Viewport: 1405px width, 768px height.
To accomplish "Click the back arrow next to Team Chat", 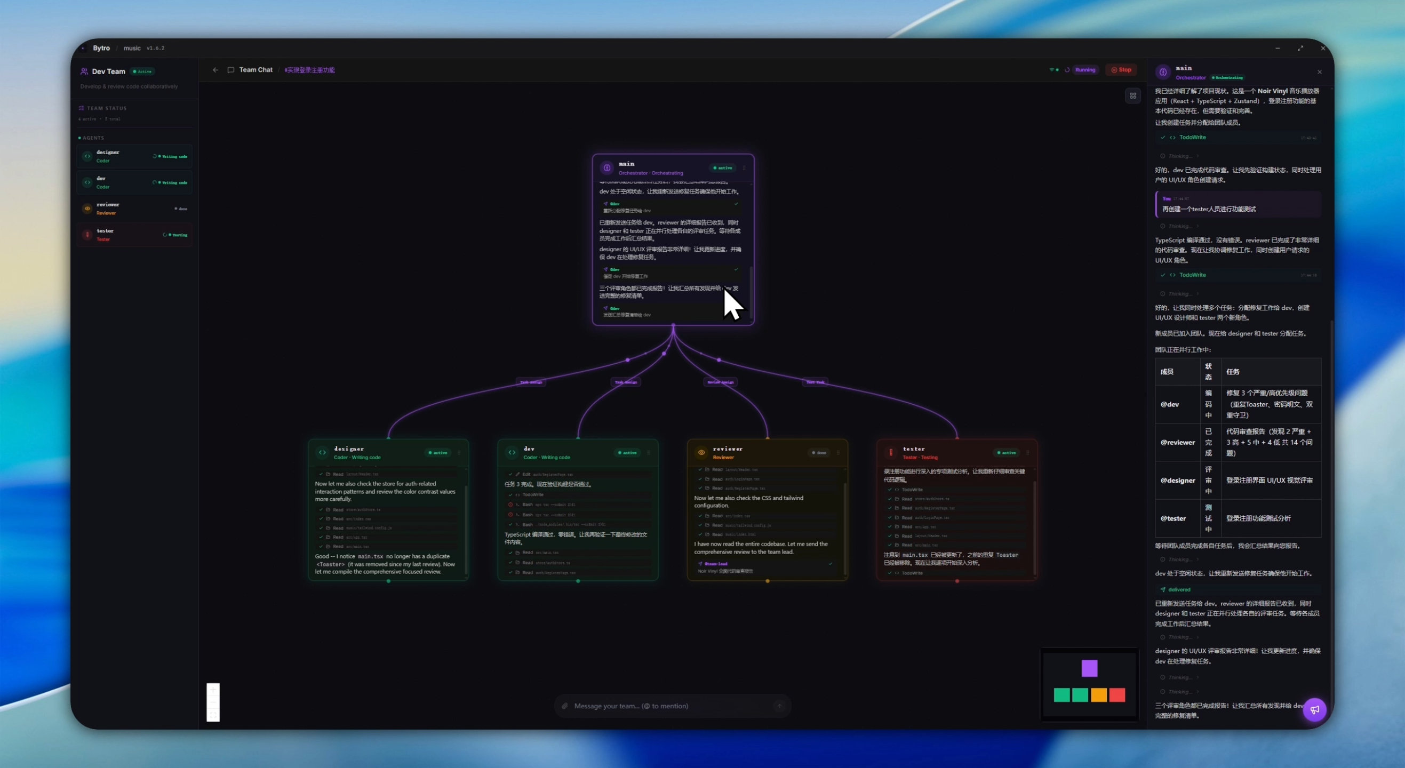I will click(x=215, y=70).
